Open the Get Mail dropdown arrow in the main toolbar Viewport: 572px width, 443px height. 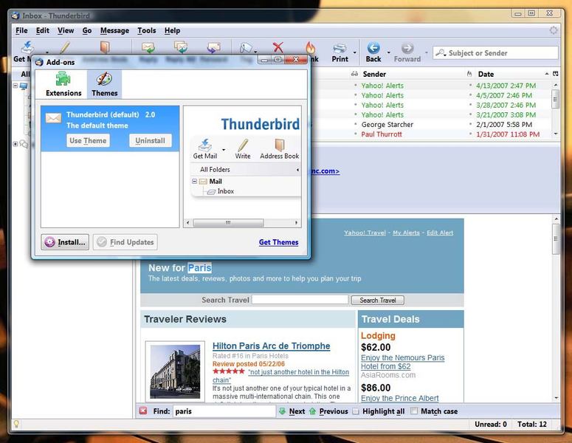click(x=46, y=52)
